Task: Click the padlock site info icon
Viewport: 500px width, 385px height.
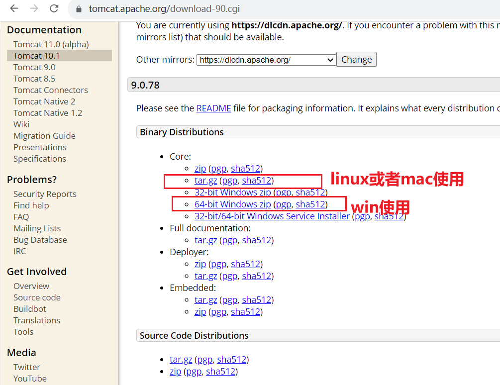Action: click(x=79, y=9)
